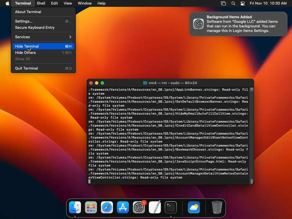Launch Safari from the Dock
292x219 pixels.
[x=107, y=207]
